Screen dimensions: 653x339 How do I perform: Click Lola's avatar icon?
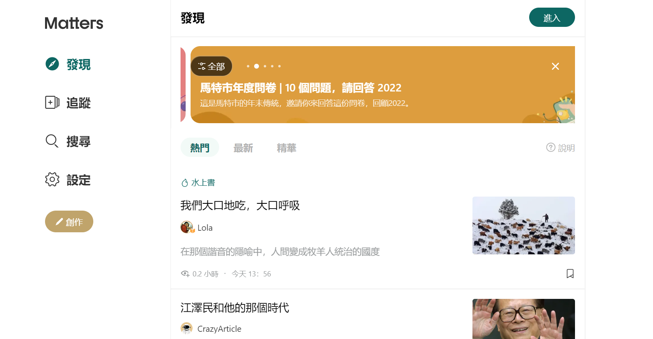[x=187, y=227]
